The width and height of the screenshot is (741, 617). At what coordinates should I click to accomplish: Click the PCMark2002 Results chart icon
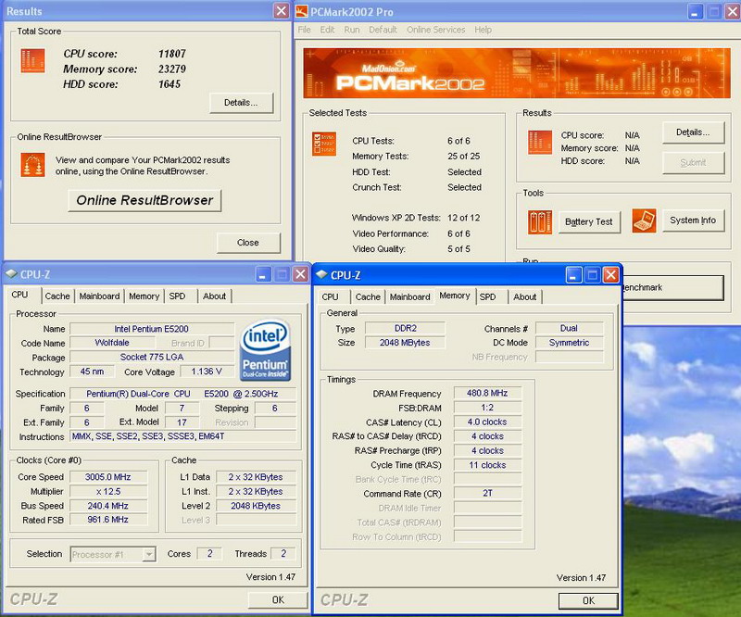coord(540,143)
